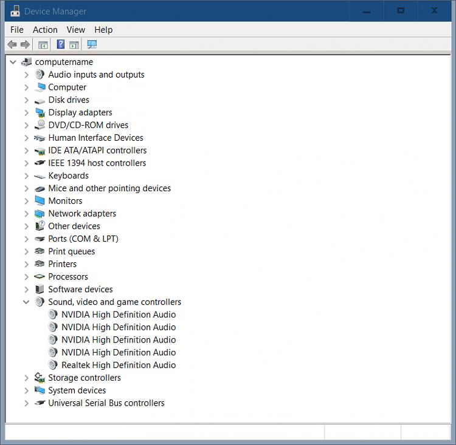Image resolution: width=456 pixels, height=445 pixels.
Task: Click the Show/Hide action pane icon
Action: (x=74, y=45)
